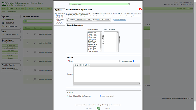Click the 'A varios estudiantes' button
This screenshot has height=110, width=196.
click(10, 48)
